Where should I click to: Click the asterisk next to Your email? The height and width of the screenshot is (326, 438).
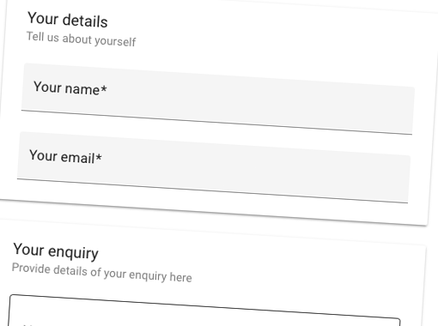tap(99, 157)
